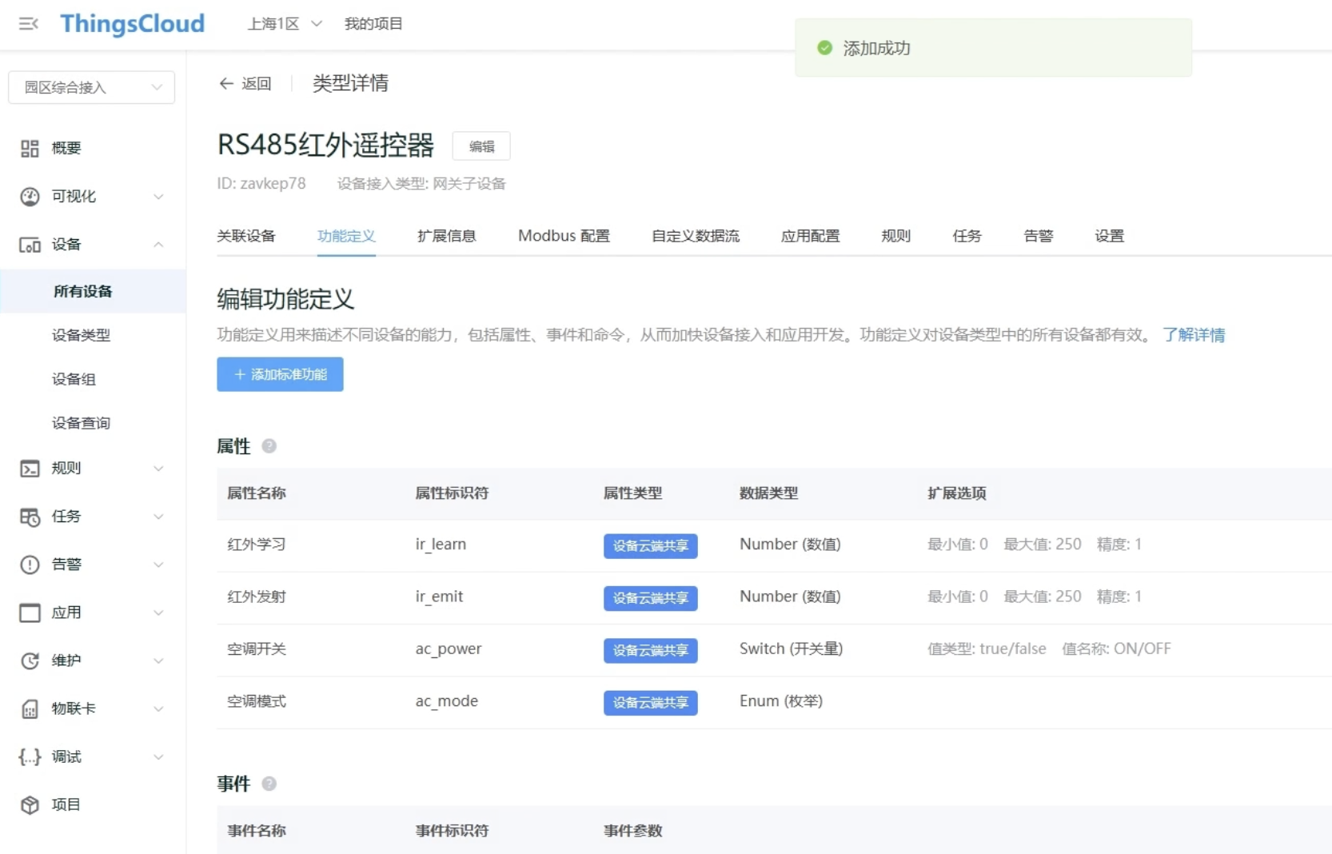Click the Switch (开关量) data type cell

791,648
